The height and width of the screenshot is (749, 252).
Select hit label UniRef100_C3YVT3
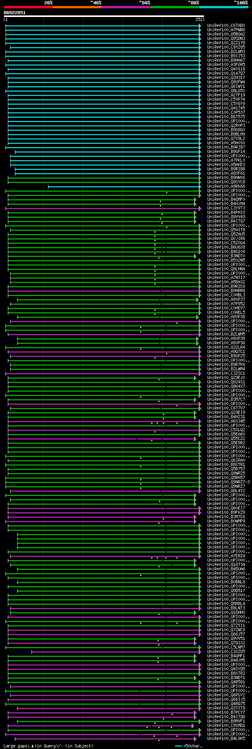(226, 208)
